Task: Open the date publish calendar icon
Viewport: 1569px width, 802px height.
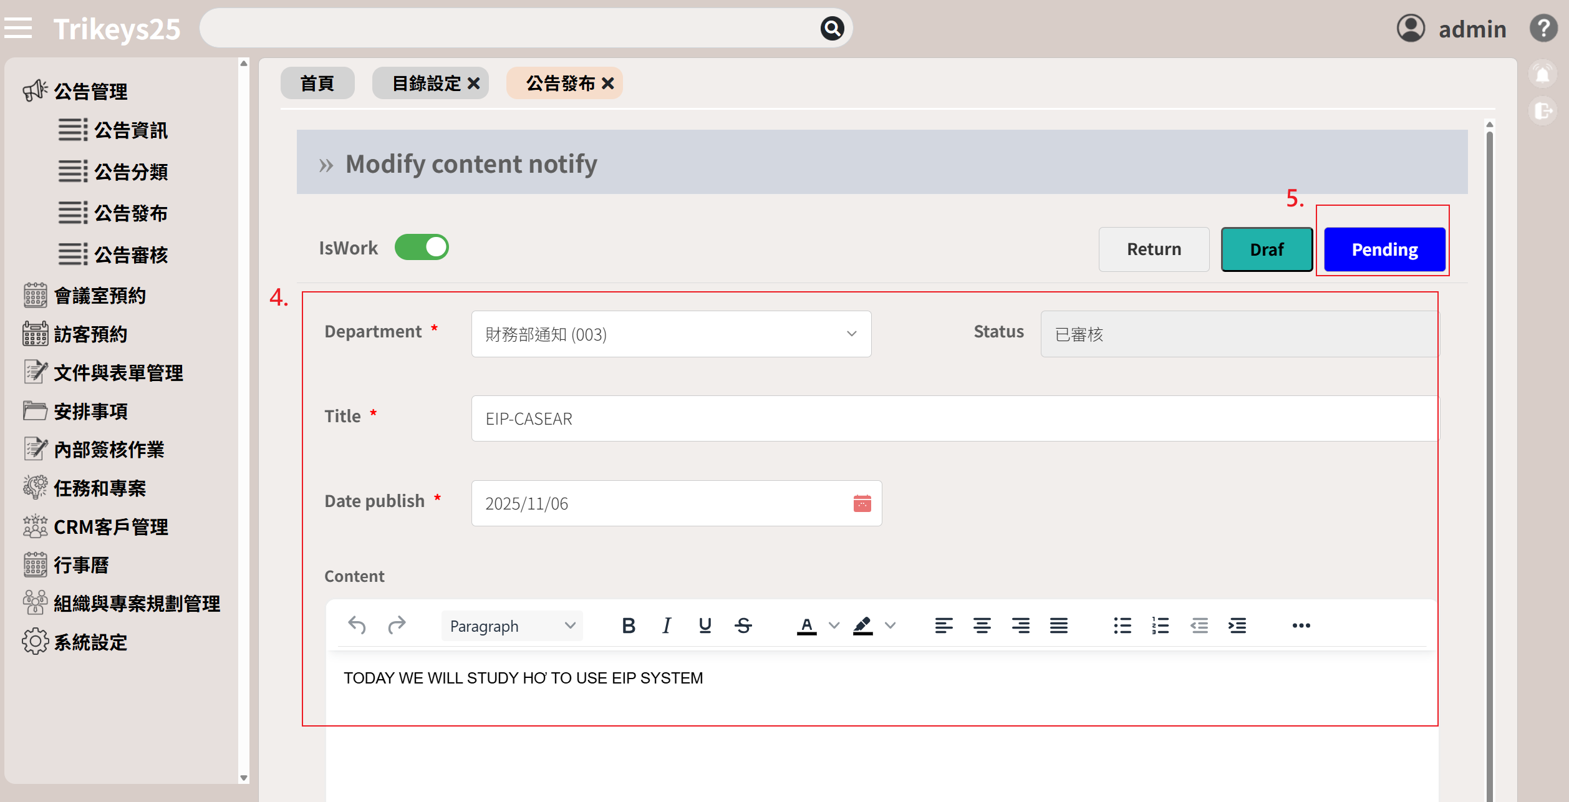Action: [x=862, y=503]
